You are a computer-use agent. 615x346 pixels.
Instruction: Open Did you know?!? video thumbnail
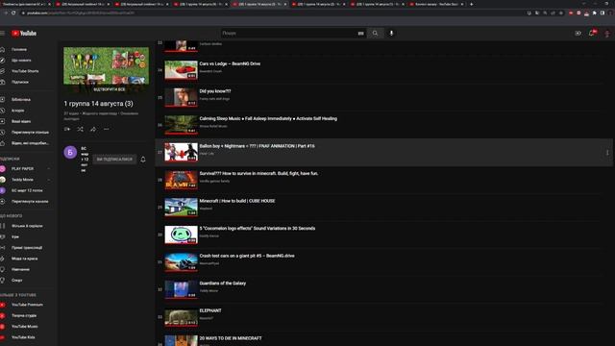[181, 97]
